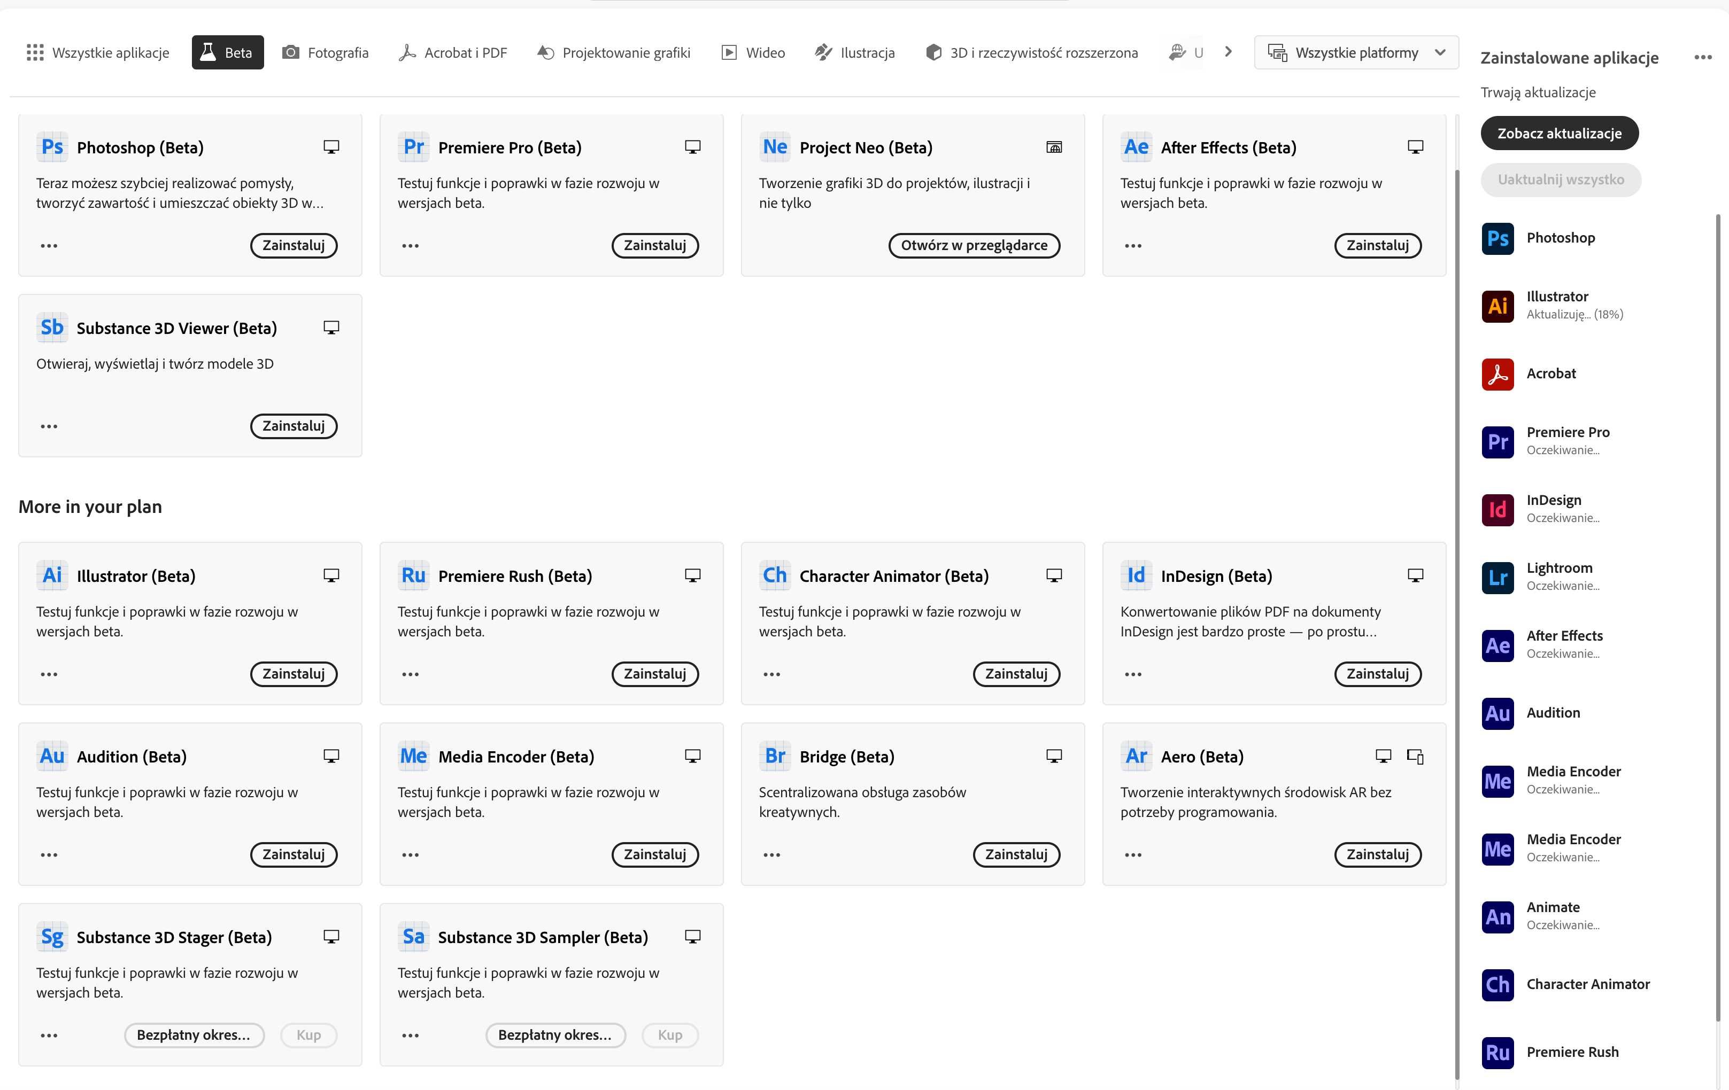Image resolution: width=1729 pixels, height=1090 pixels.
Task: Click the After Effects (Beta) Ae icon
Action: [1136, 147]
